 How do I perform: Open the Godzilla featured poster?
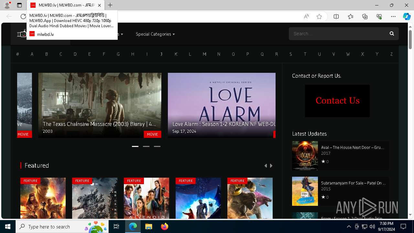[95, 198]
